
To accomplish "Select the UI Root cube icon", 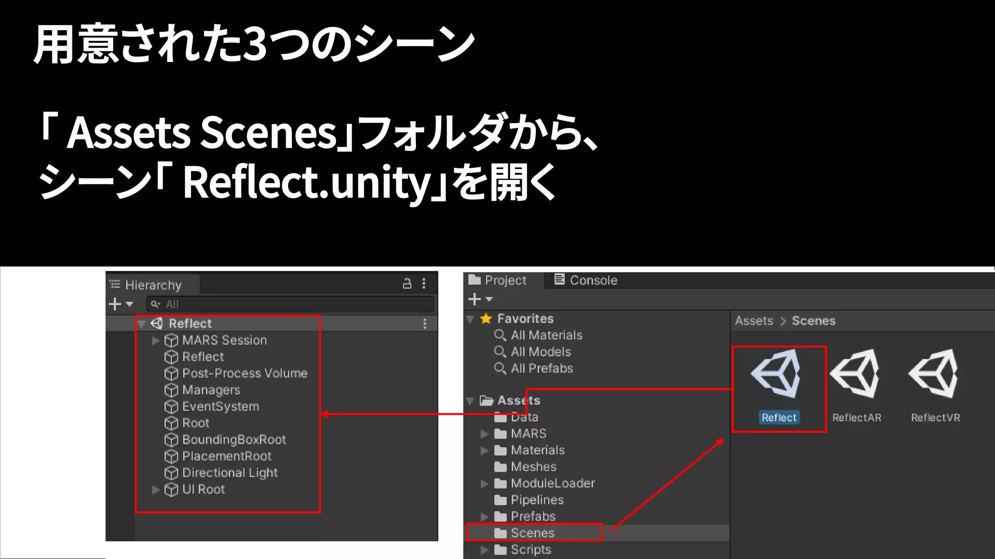I will click(171, 490).
